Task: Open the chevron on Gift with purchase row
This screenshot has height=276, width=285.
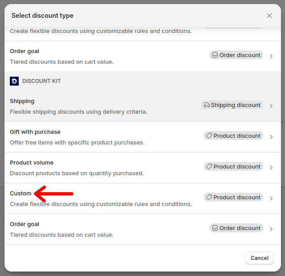Action: pyautogui.click(x=271, y=136)
